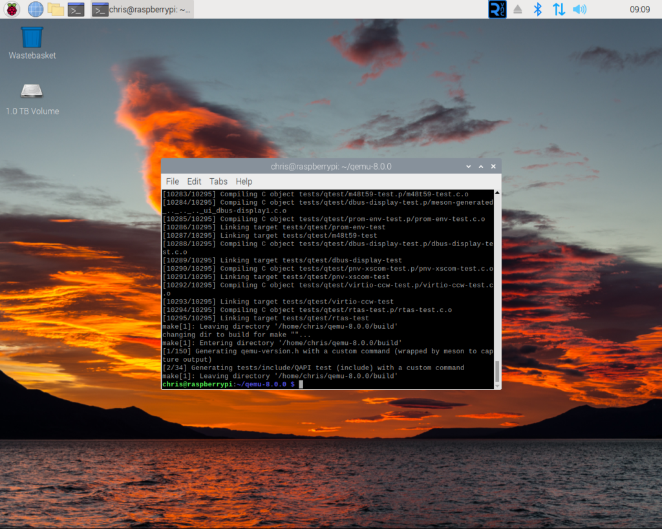Click the terminal title bar text
The height and width of the screenshot is (529, 662).
point(331,167)
